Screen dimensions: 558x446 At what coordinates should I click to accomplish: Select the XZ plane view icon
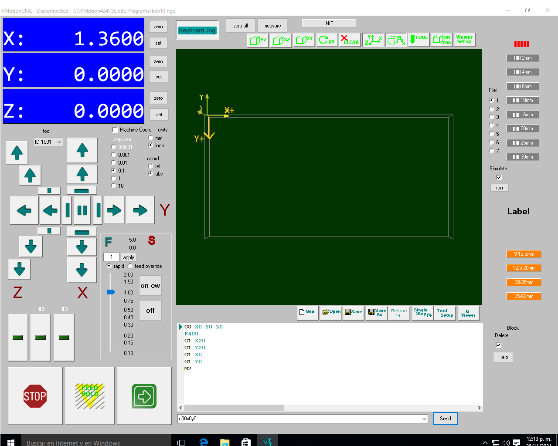pos(281,40)
